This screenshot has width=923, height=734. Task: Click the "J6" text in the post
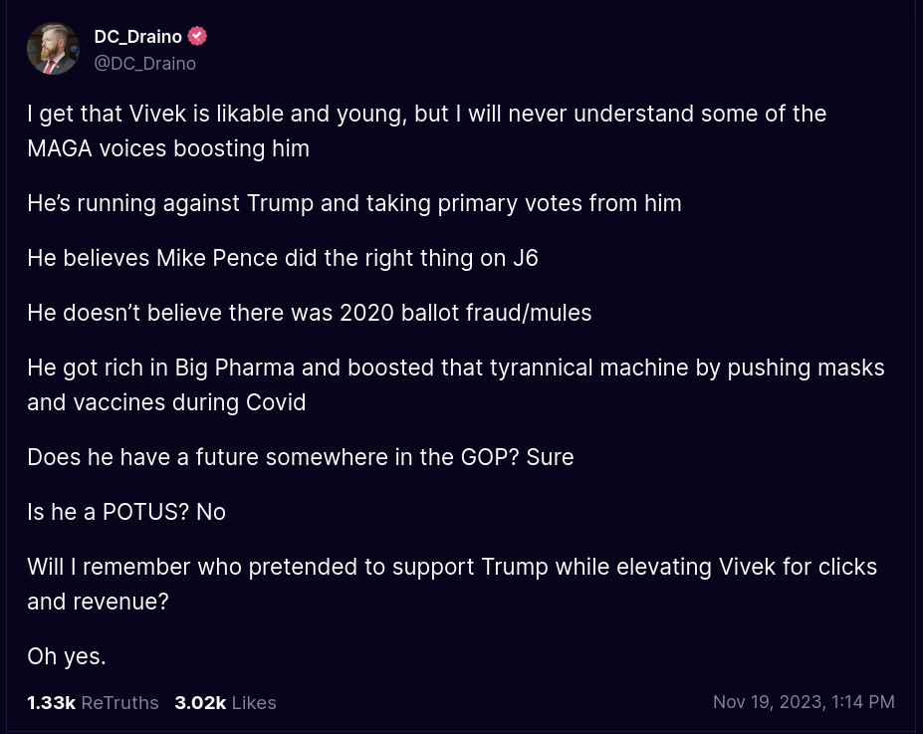(525, 258)
